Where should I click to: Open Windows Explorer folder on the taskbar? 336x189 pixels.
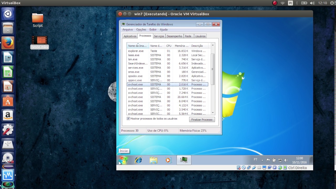(x=153, y=160)
